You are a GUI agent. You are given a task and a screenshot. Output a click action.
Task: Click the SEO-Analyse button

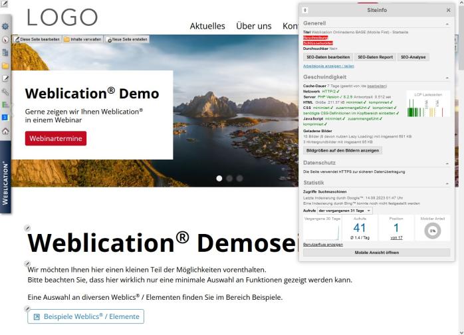(x=413, y=57)
